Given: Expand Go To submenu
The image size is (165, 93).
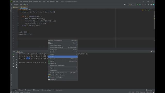Looking at the screenshot, I should click(63, 57).
